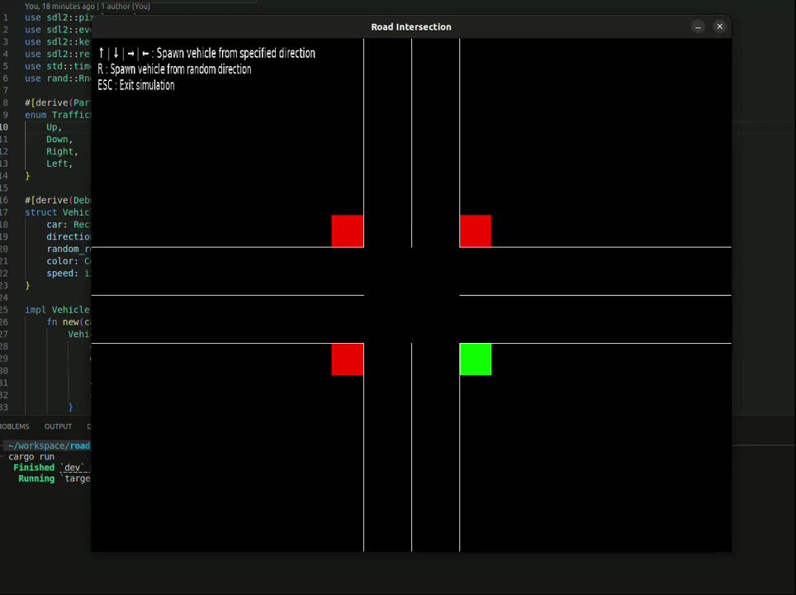Click the 'impl Vehicle' line in editor
This screenshot has height=595, width=796.
click(57, 310)
